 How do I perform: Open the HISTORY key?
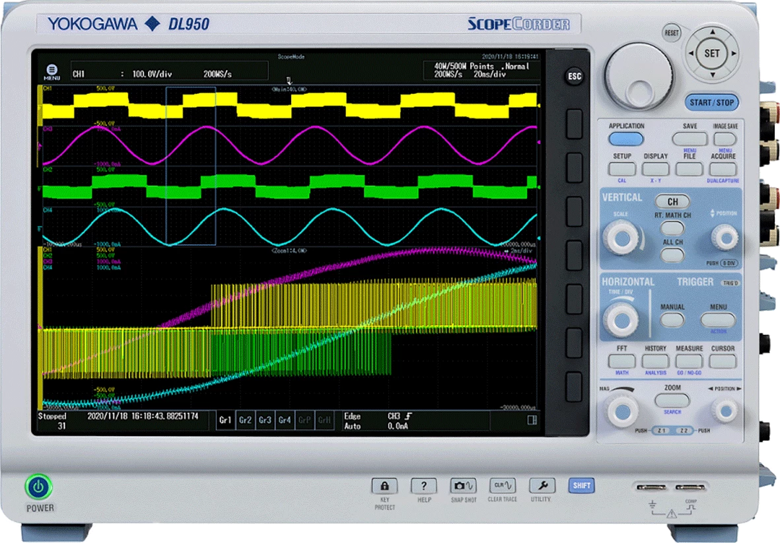click(x=656, y=361)
